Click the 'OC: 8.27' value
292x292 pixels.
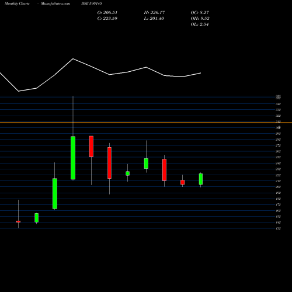200,13
